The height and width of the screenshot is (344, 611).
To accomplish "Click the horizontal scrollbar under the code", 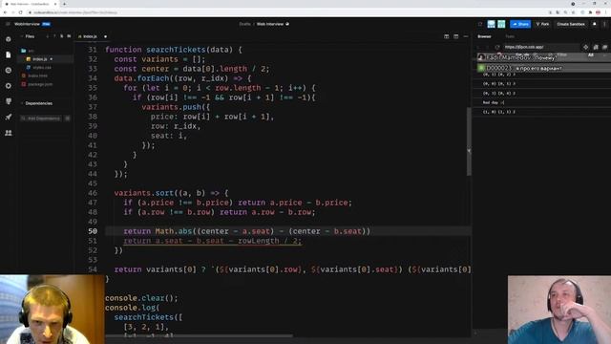I will pyautogui.click(x=199, y=335).
